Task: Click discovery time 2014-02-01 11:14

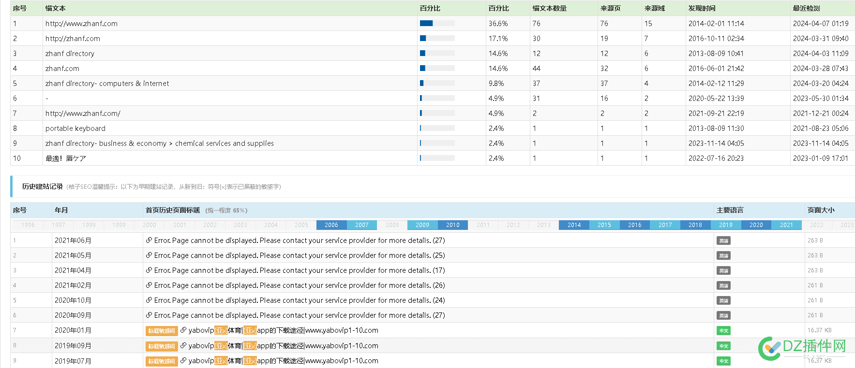Action: (716, 23)
